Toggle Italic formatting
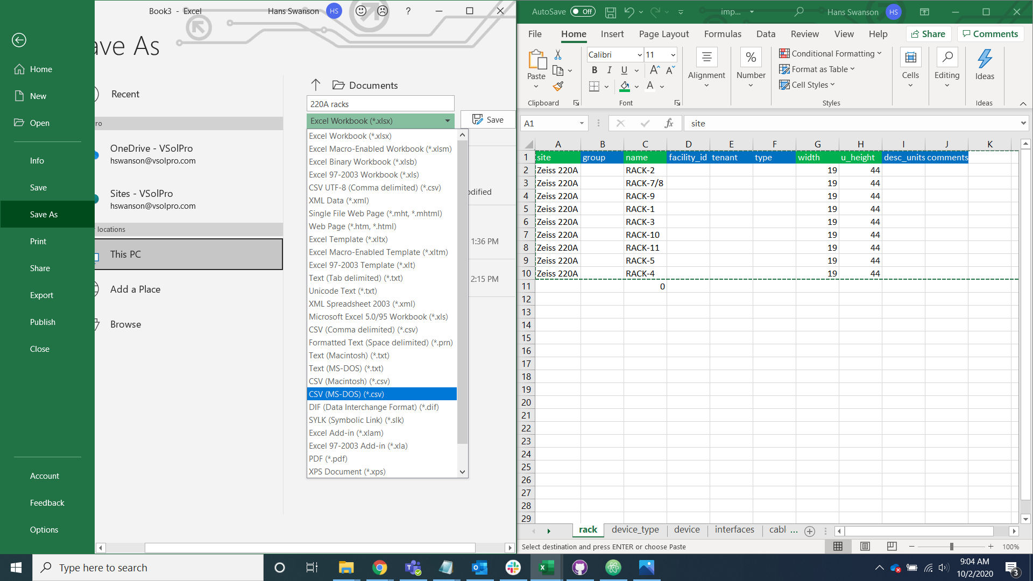 (609, 70)
